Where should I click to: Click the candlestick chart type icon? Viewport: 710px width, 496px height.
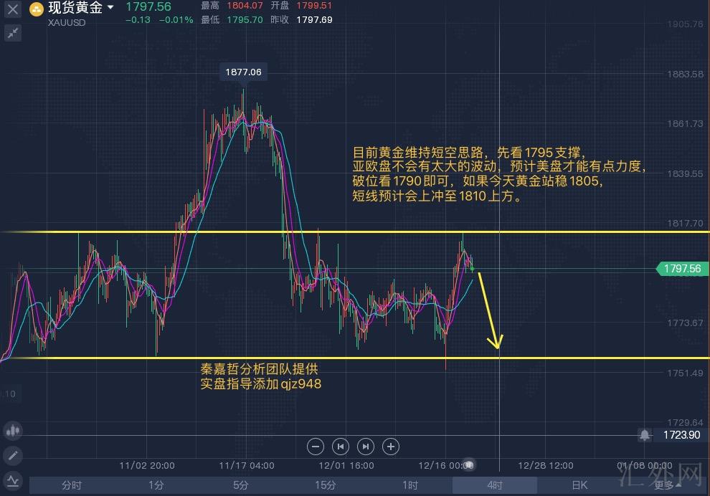13,430
